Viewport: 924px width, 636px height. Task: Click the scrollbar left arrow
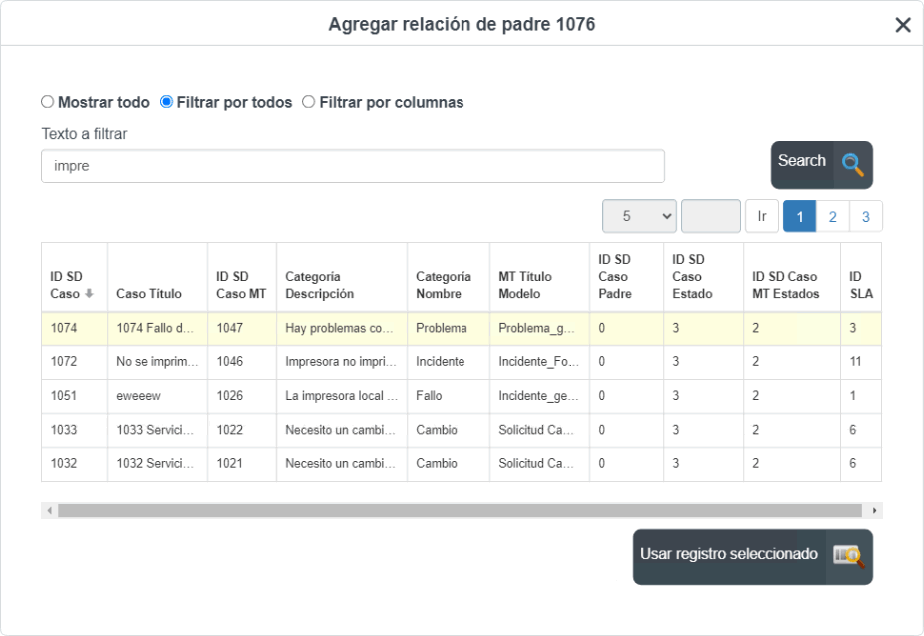pyautogui.click(x=50, y=510)
